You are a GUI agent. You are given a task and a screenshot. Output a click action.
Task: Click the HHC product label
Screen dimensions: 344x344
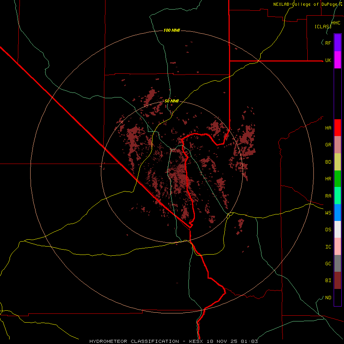[336, 23]
